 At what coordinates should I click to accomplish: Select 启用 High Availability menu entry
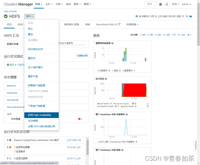42,115
